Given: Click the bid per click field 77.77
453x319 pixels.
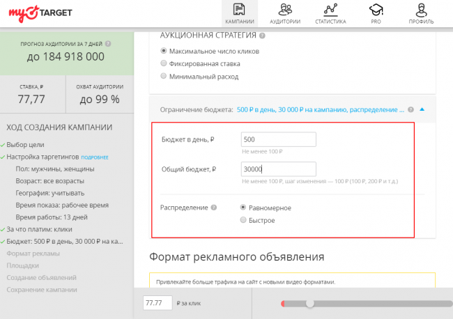Looking at the screenshot, I should 157,303.
